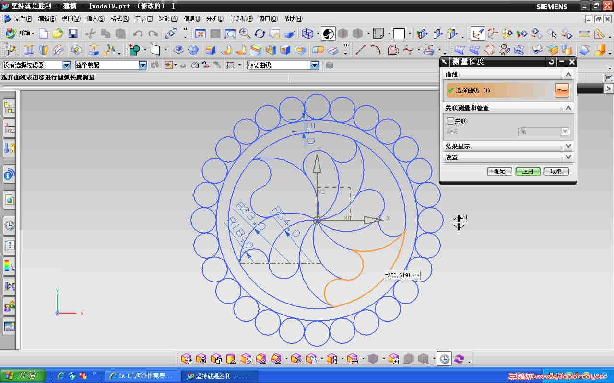Open the 开始 start dropdown
The width and height of the screenshot is (614, 383).
(x=20, y=34)
